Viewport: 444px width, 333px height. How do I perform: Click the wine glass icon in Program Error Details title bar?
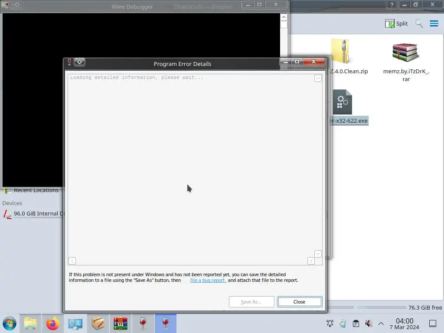pyautogui.click(x=69, y=62)
